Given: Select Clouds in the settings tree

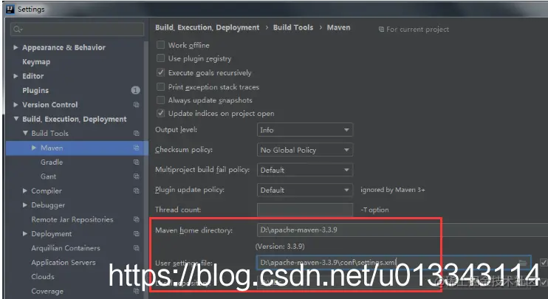Looking at the screenshot, I should [x=43, y=277].
